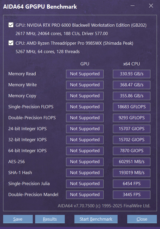The image size is (160, 229).
Task: Select the Memory Write CPU result 368.47 GB/s
Action: pyautogui.click(x=132, y=85)
